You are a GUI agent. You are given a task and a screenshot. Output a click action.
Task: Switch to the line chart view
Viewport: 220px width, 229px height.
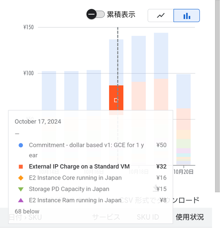click(x=161, y=15)
